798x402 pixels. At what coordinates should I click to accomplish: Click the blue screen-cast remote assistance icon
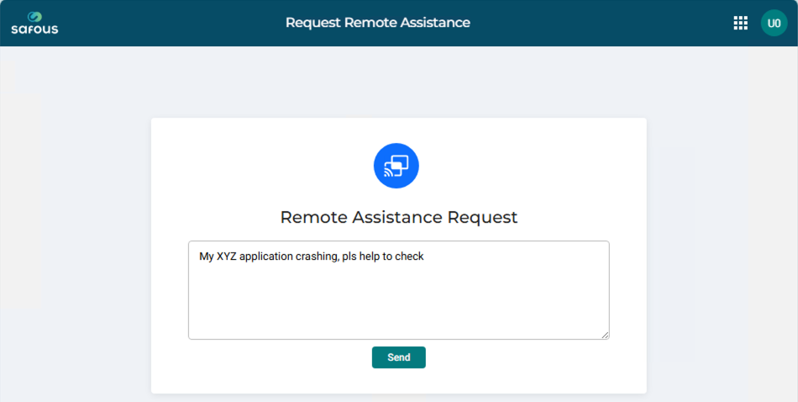[x=396, y=166]
